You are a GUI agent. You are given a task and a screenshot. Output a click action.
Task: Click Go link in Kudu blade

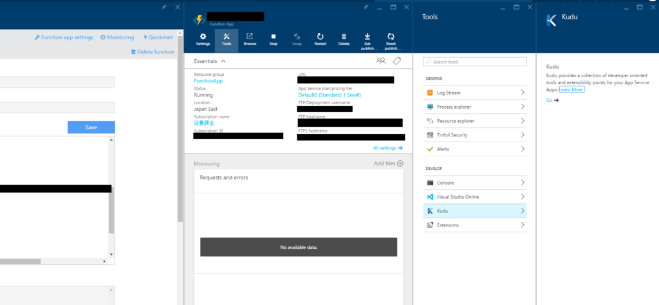[552, 100]
